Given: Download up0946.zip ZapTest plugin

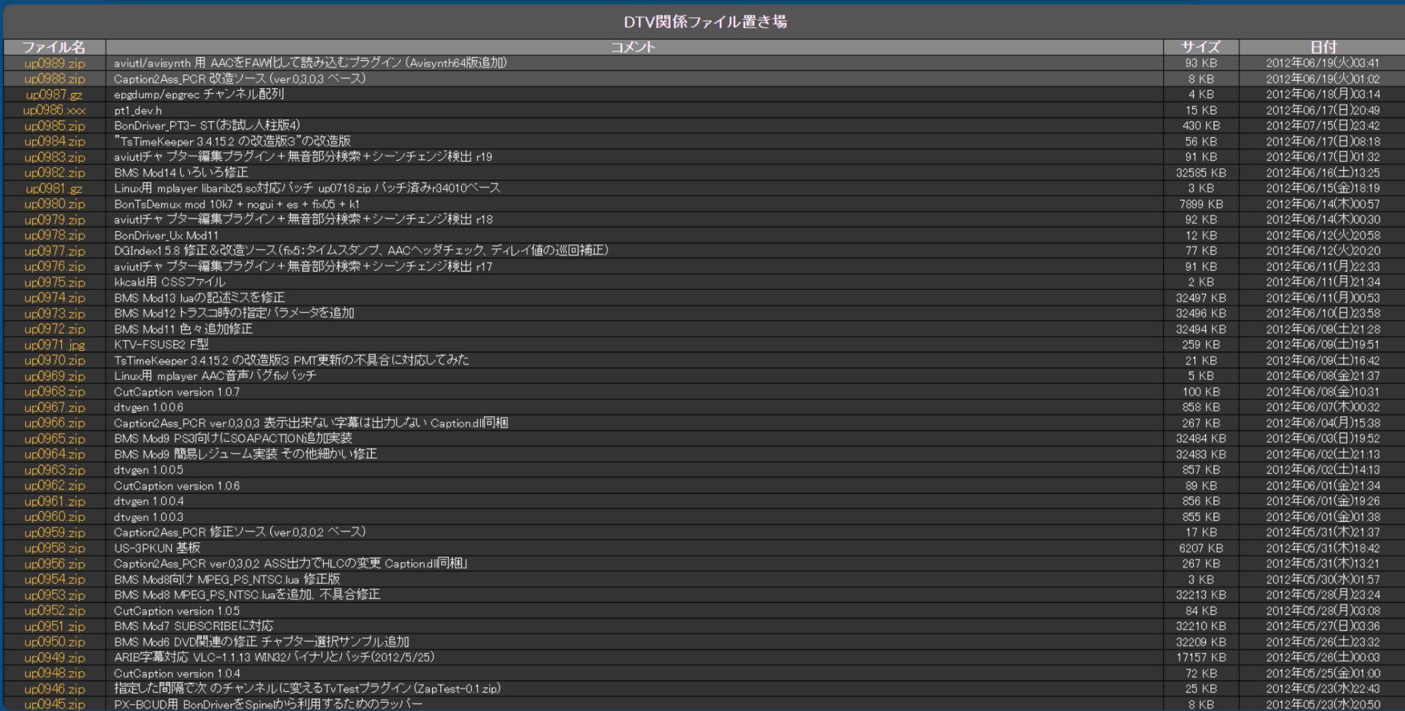Looking at the screenshot, I should (55, 689).
